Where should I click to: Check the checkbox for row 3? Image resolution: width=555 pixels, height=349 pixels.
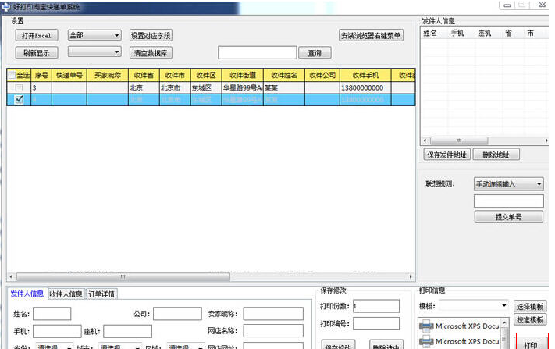(19, 87)
